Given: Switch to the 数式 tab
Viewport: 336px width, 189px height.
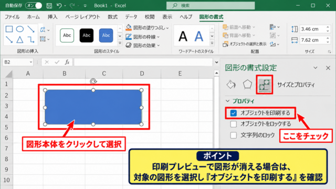Looking at the screenshot, I should click(x=113, y=17).
